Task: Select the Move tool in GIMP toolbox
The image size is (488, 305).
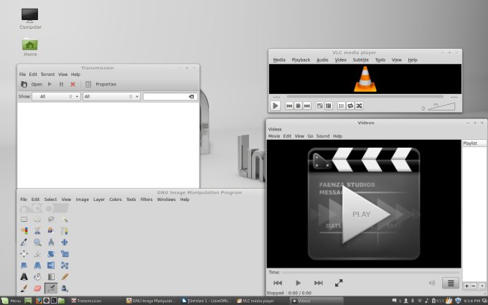Action: [65, 243]
